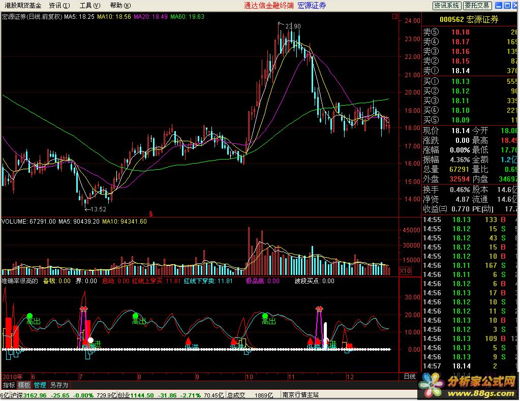Click the 红线上穿买: 11.81 indicator value
The image size is (520, 401).
(156, 281)
